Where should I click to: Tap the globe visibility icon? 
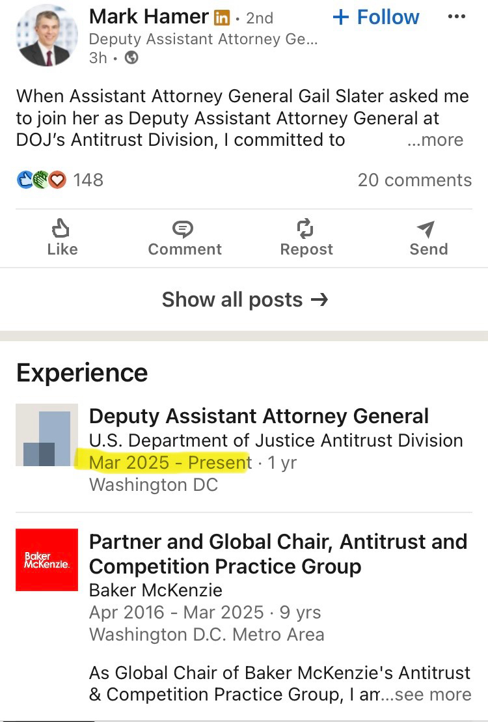tap(131, 58)
